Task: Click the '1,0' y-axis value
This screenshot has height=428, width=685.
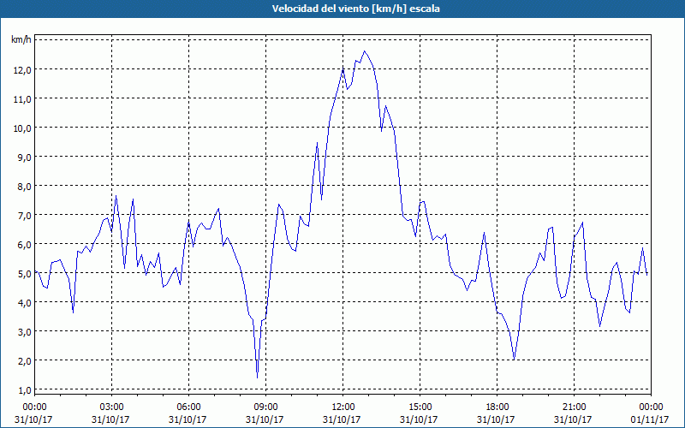Action: pos(24,390)
